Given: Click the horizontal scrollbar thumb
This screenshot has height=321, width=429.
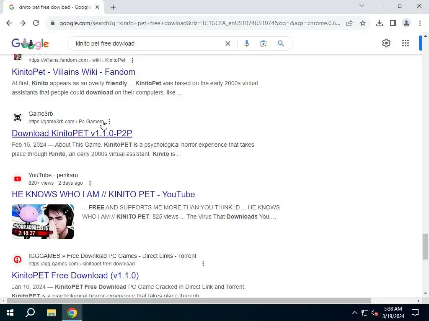Looking at the screenshot, I should (x=189, y=301).
